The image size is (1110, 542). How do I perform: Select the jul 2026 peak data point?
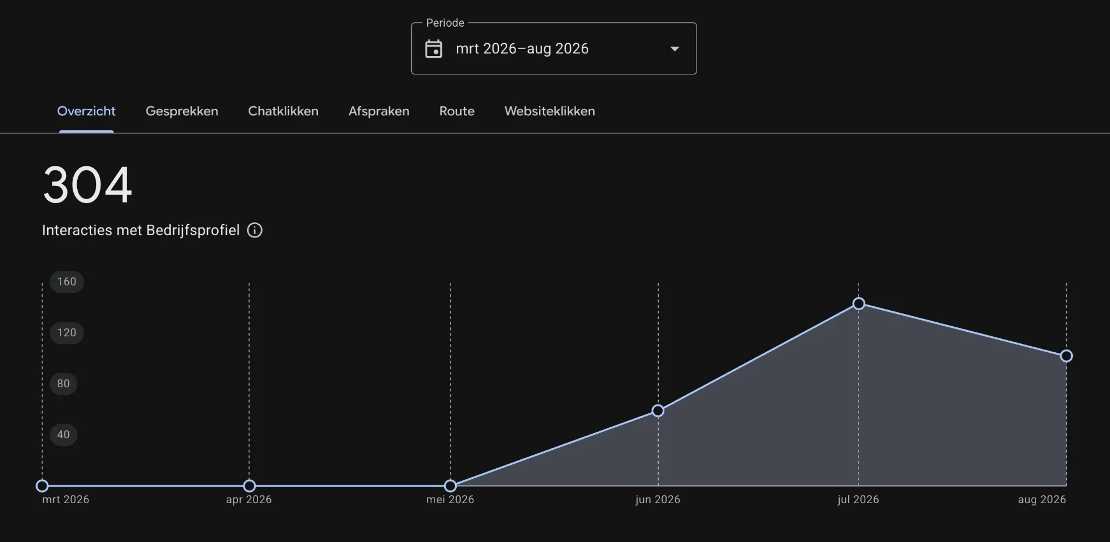859,303
